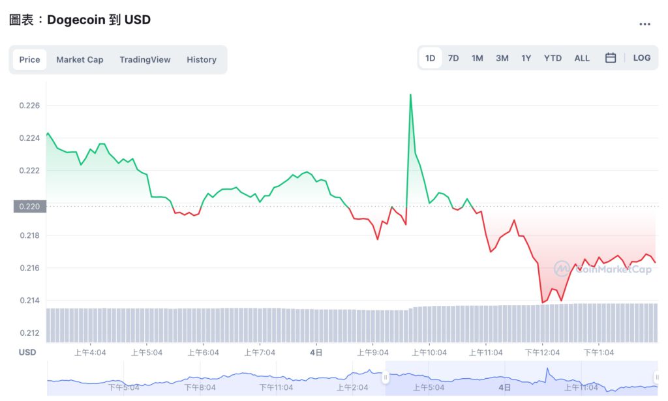Open the TradingView tab
The height and width of the screenshot is (401, 668).
(145, 59)
